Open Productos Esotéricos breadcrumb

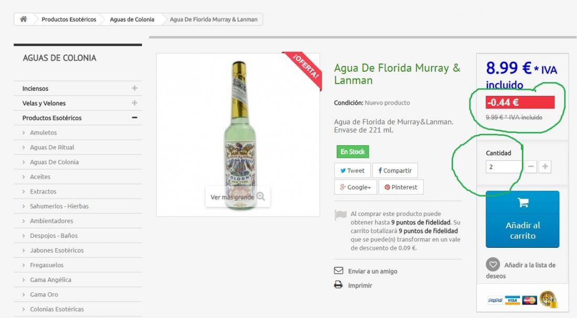[x=69, y=19]
